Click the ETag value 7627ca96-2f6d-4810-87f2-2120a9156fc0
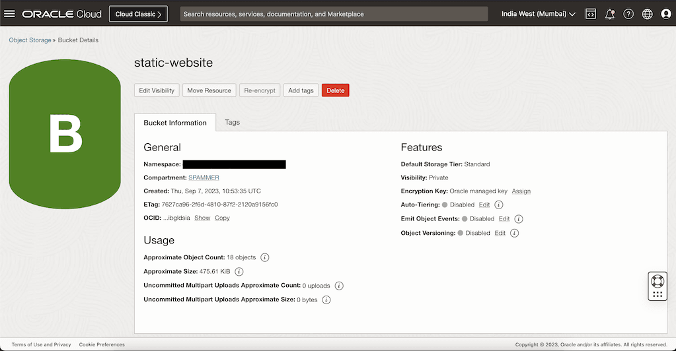Screen dimensions: 676x351 pyautogui.click(x=219, y=205)
